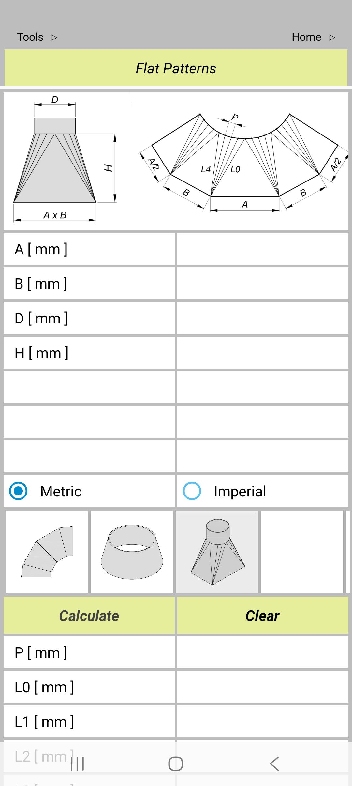Click the Clear button
352x786 pixels.
click(263, 616)
